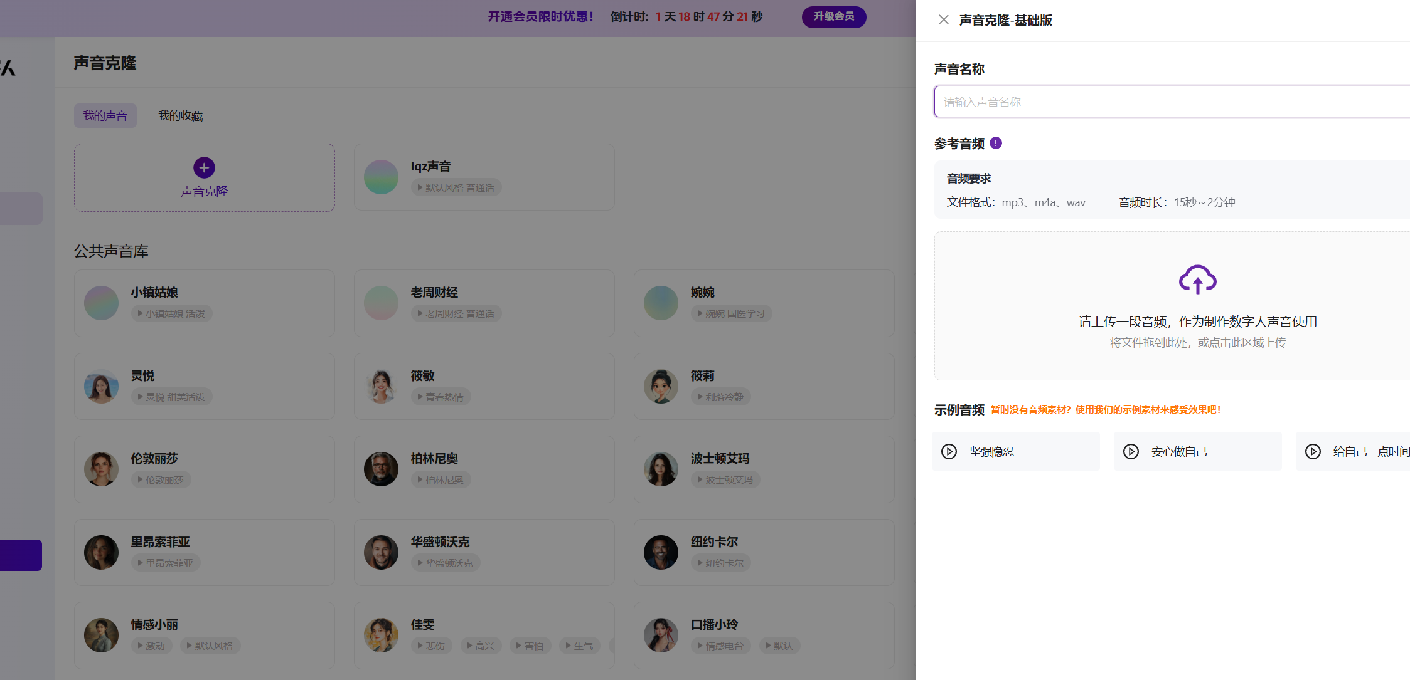The height and width of the screenshot is (680, 1410).
Task: Switch to the 我的收藏 tab
Action: click(180, 116)
